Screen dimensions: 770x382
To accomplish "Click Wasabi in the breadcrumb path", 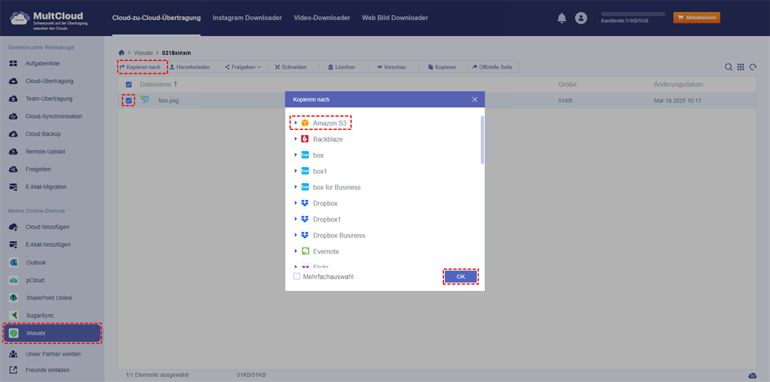I will coord(143,52).
